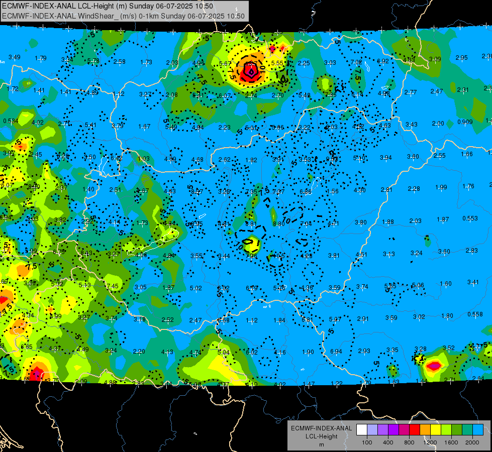Click the legend value 2000
This screenshot has width=492, height=452.
click(x=472, y=442)
